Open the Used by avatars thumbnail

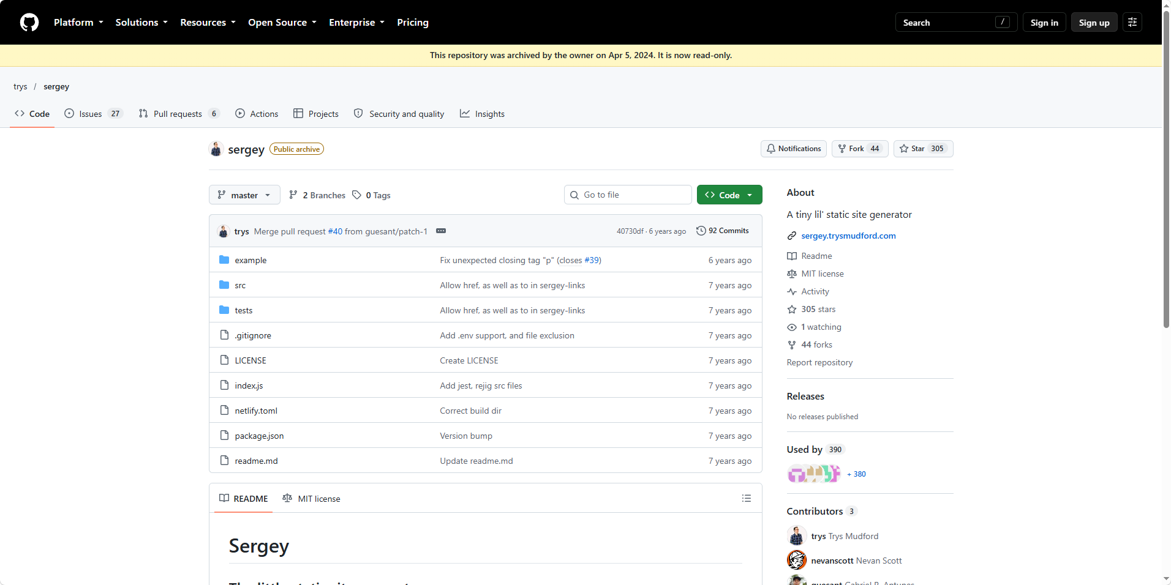814,474
